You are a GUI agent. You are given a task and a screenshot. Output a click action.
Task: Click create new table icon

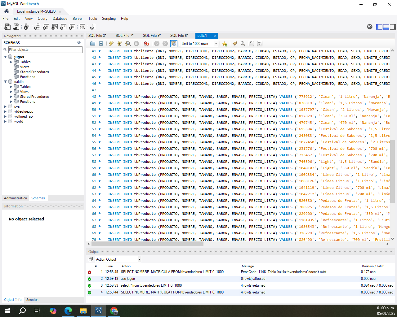tap(46, 27)
